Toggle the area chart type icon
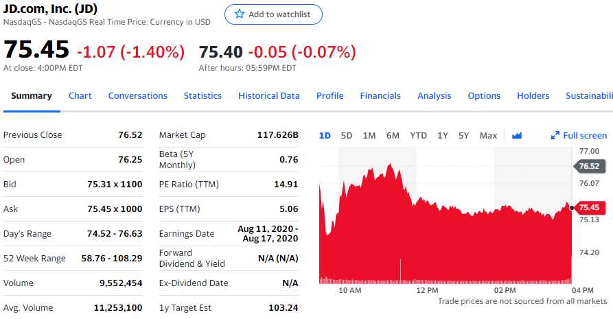613x319 pixels. click(x=517, y=135)
